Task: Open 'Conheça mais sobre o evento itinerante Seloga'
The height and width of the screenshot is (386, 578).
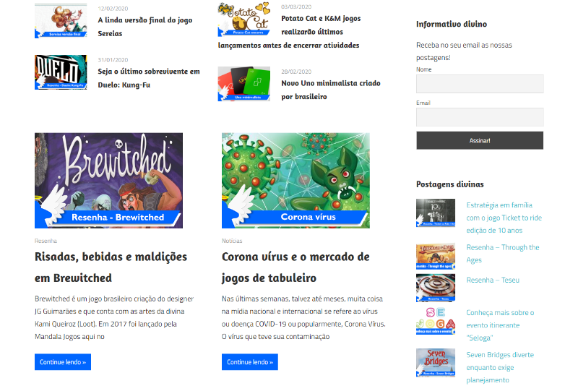Action: click(x=500, y=325)
